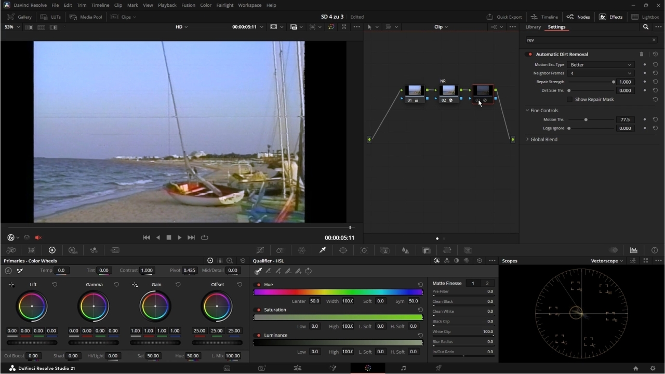This screenshot has height=374, width=665.
Task: Open the Power Window palette icon
Action: click(343, 250)
